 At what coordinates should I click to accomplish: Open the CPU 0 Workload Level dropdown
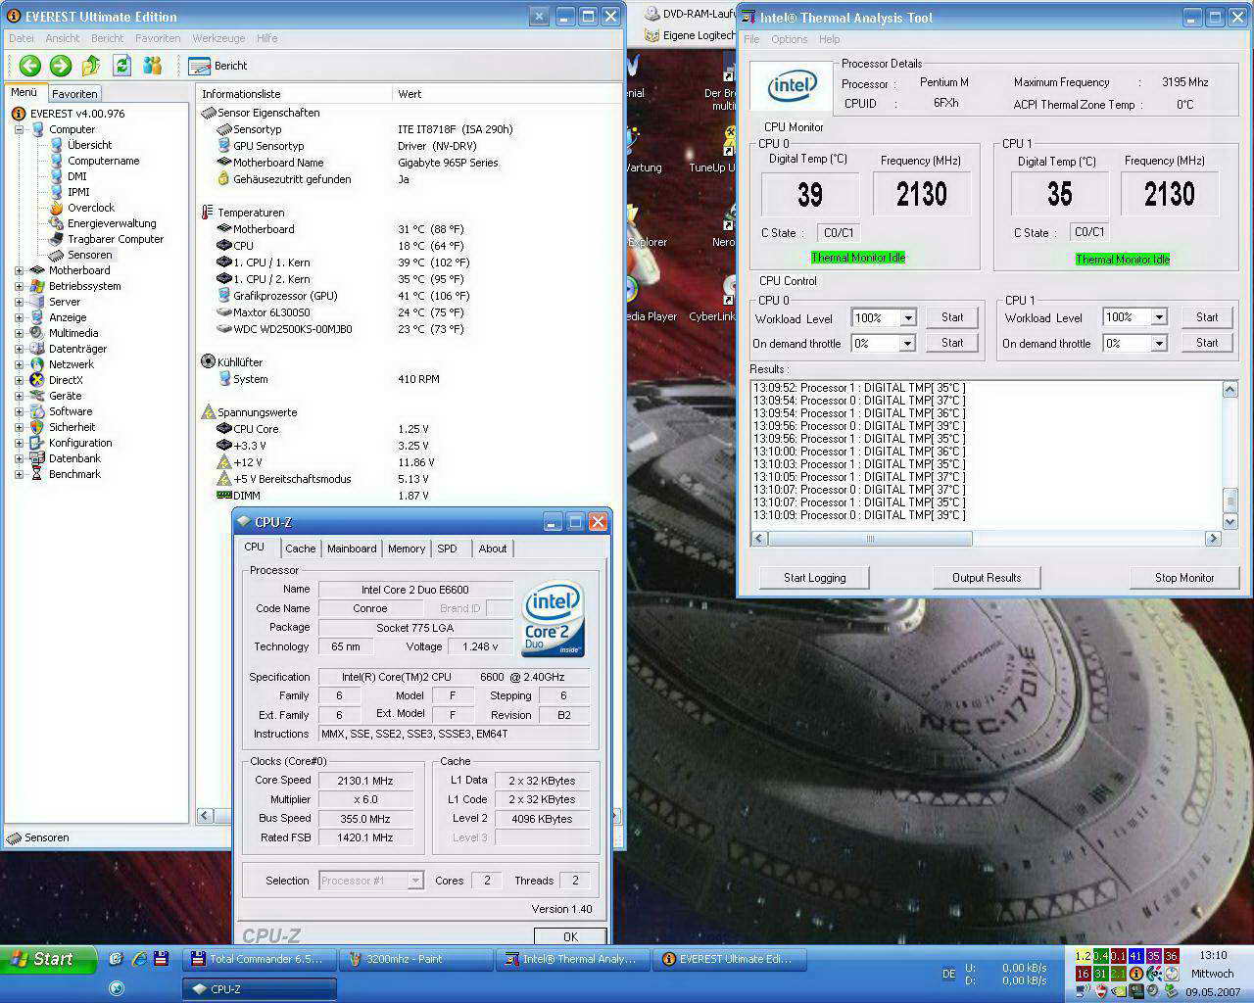908,317
